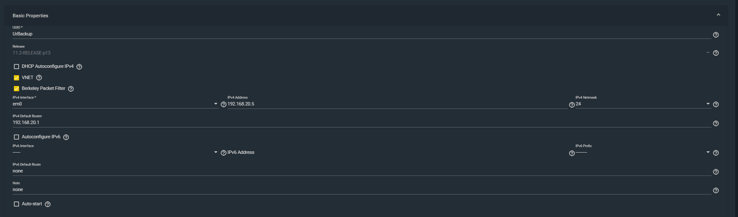The height and width of the screenshot is (217, 738).
Task: Click help icon for IPv4 Default Router
Action: [715, 123]
